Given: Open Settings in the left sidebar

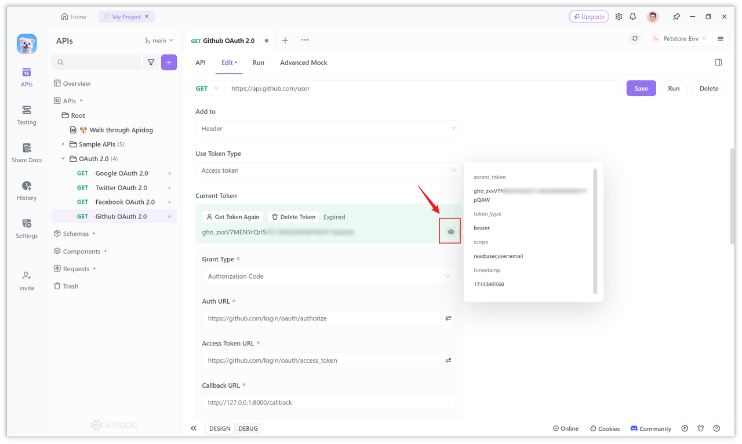Looking at the screenshot, I should (x=27, y=228).
